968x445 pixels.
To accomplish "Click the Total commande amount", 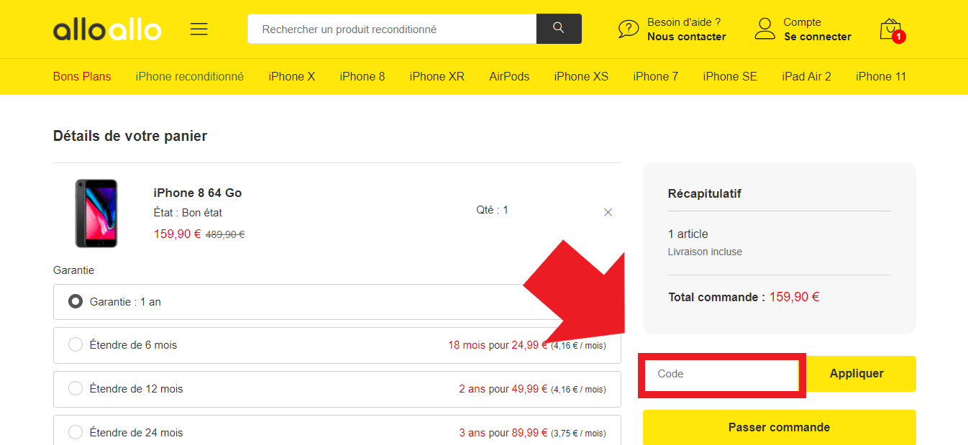I will [x=795, y=297].
